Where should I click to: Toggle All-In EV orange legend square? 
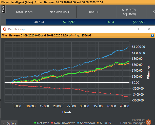98,123
